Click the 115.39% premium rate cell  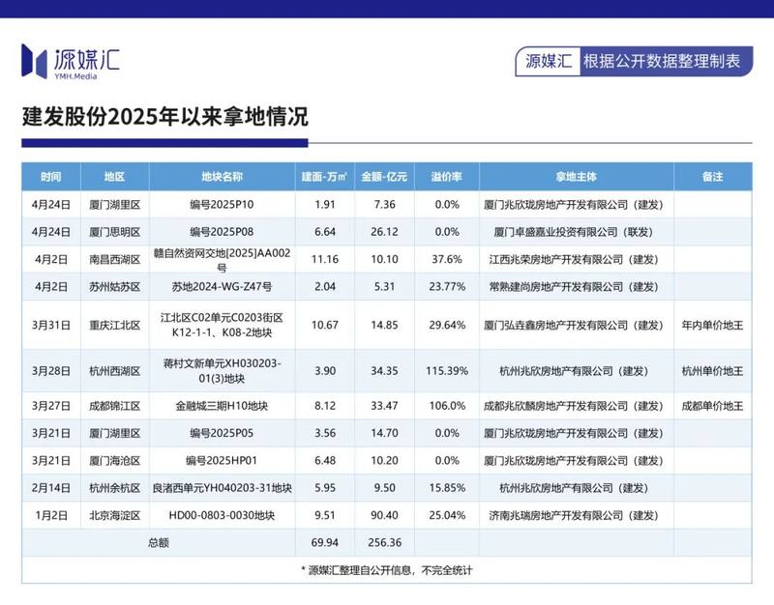click(x=447, y=371)
